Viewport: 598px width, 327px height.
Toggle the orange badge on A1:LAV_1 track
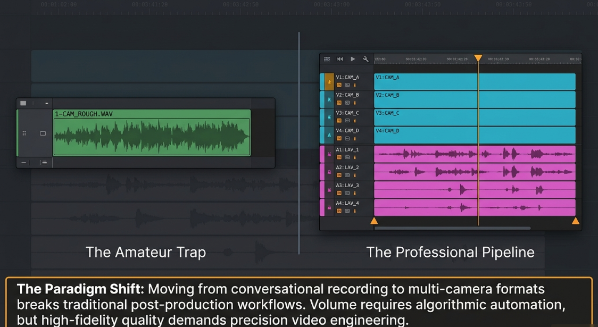[x=339, y=157]
